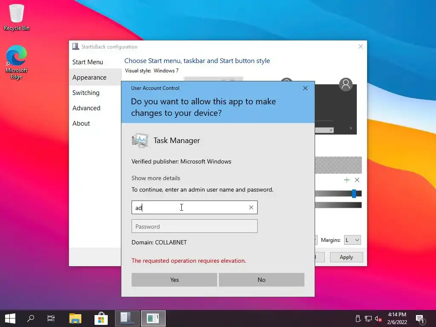Image resolution: width=436 pixels, height=327 pixels.
Task: Open the Advanced section
Action: pyautogui.click(x=86, y=108)
